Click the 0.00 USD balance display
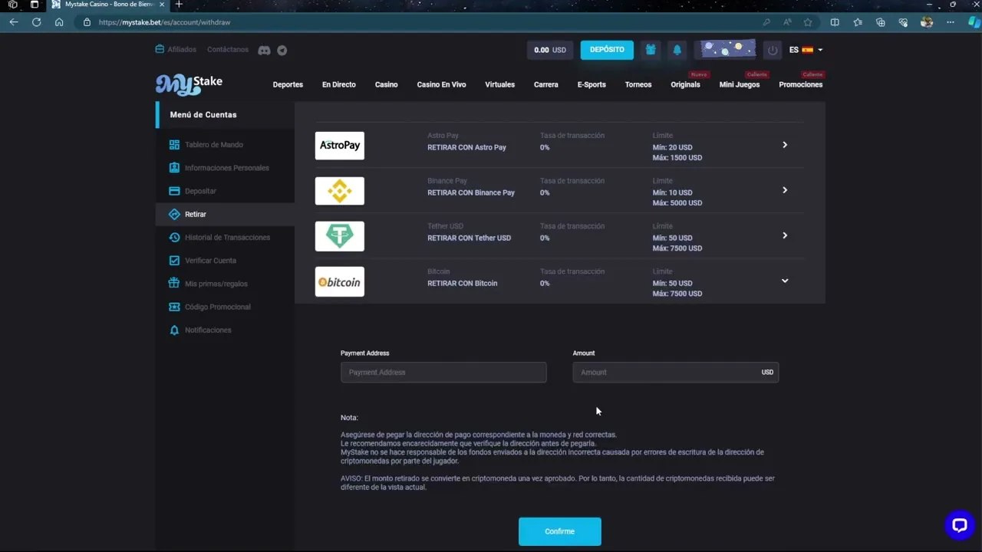 tap(550, 50)
